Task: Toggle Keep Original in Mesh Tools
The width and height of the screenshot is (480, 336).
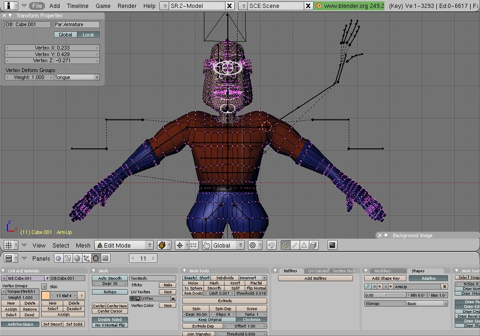Action: (210, 320)
